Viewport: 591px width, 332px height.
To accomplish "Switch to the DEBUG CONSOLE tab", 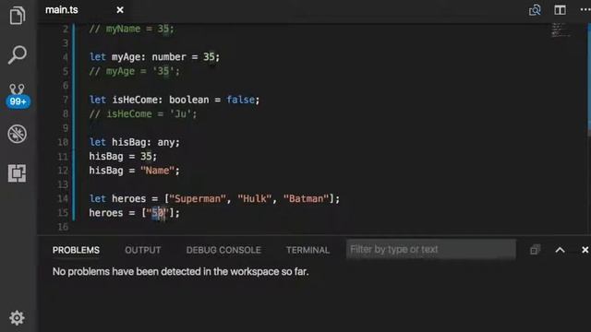I will point(223,250).
